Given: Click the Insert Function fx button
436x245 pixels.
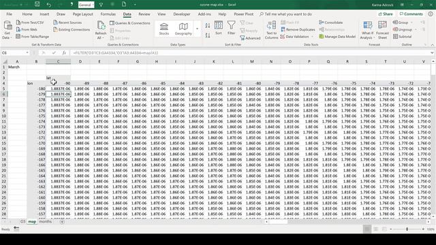Looking at the screenshot, I should (x=64, y=53).
